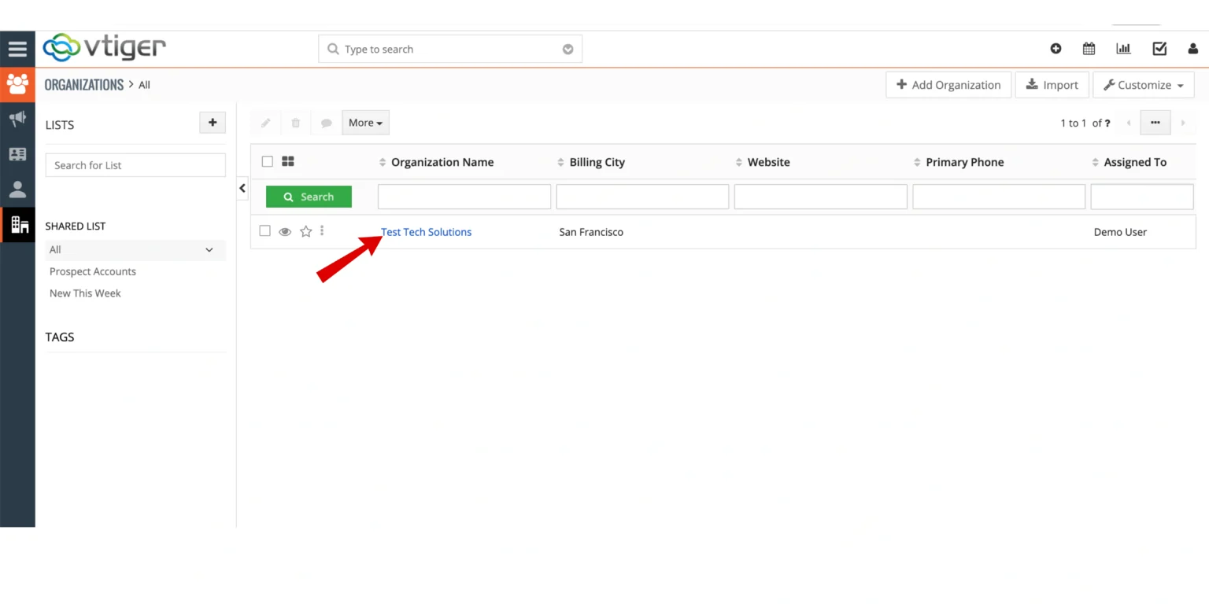Image resolution: width=1209 pixels, height=604 pixels.
Task: Open the Contacts sidebar icon
Action: 17,189
